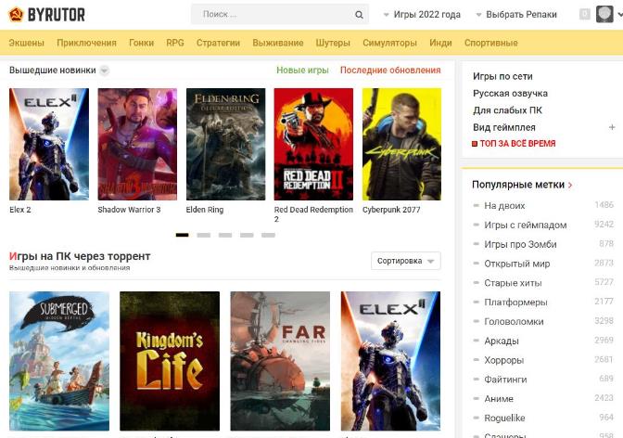The image size is (623, 438).
Task: Open the user avatar menu
Action: [604, 14]
